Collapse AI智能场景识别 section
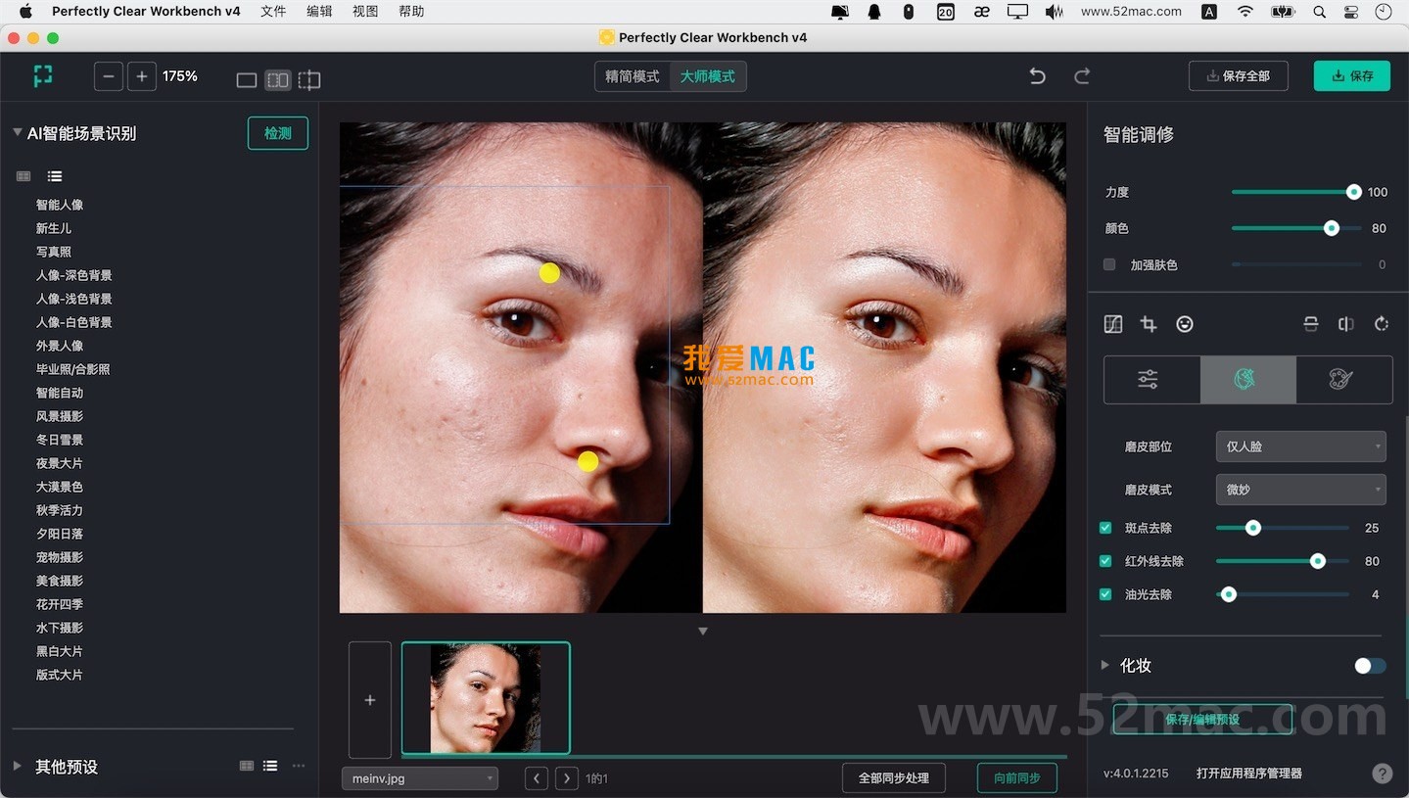1409x798 pixels. point(18,133)
